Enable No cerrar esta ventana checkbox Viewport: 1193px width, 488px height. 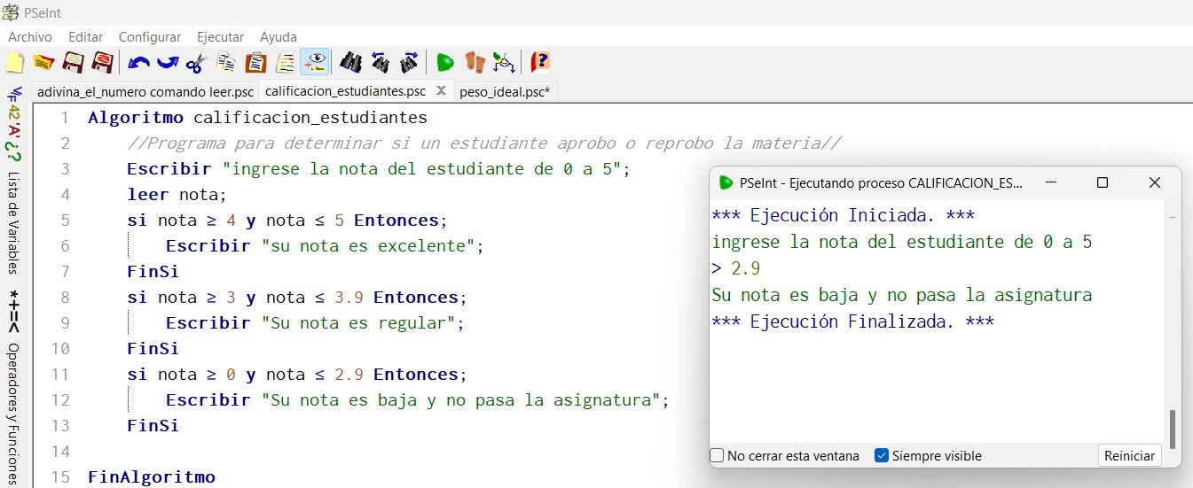[718, 456]
